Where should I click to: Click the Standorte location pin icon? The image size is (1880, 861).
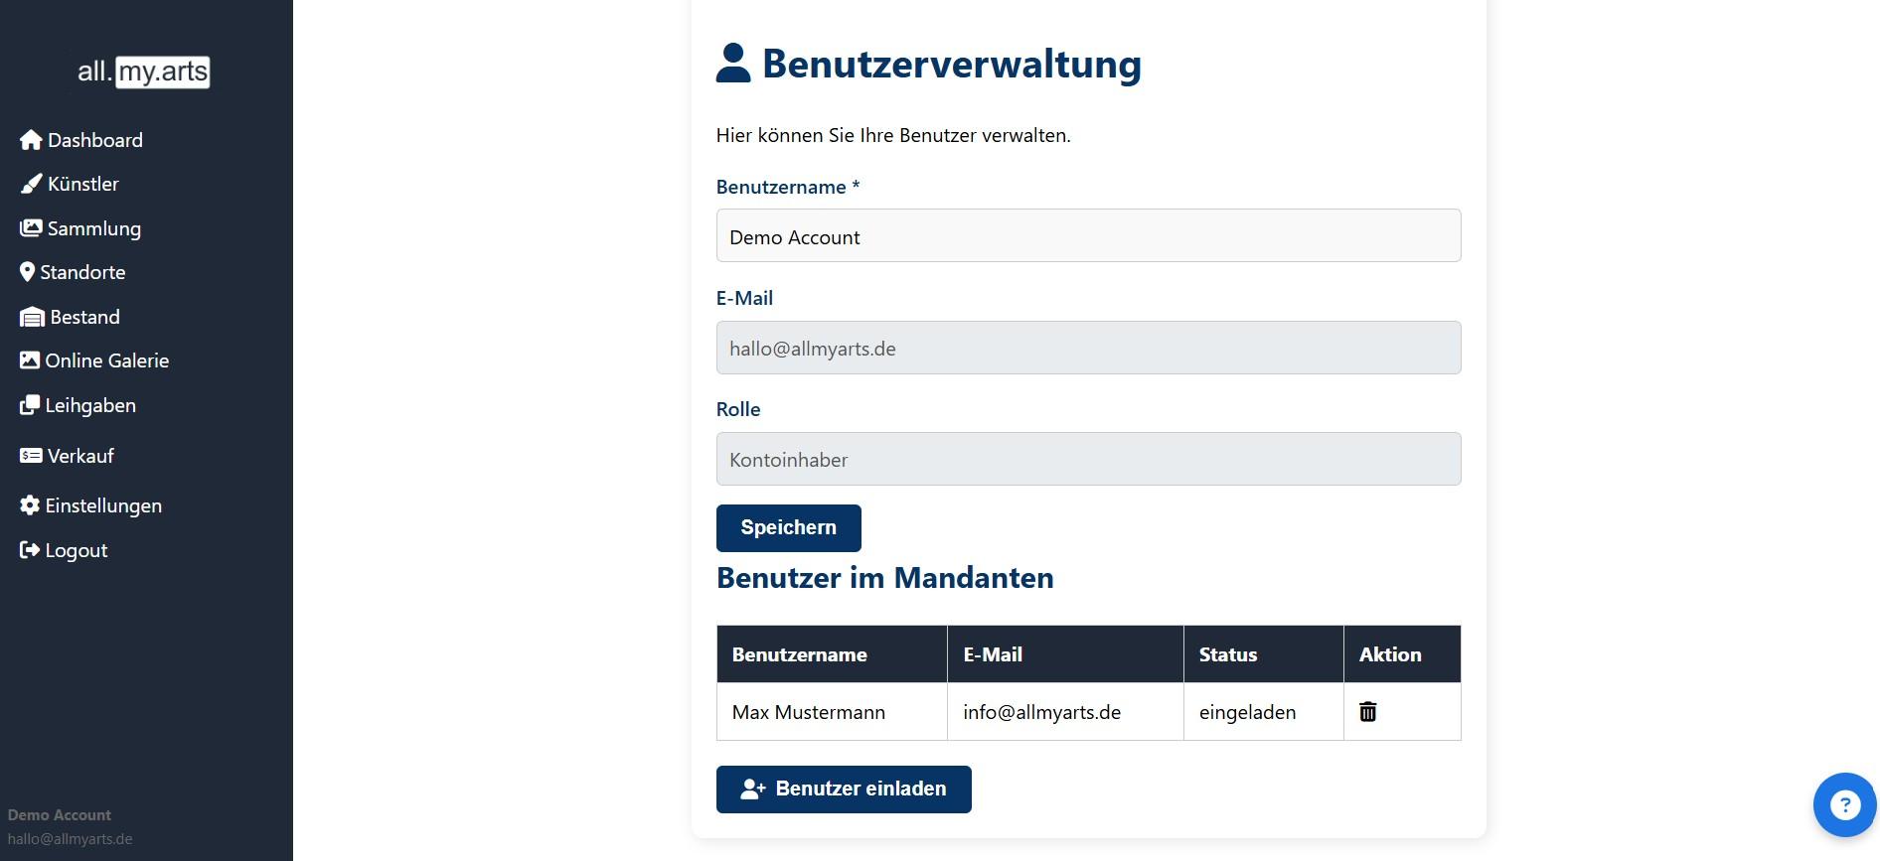click(x=28, y=271)
